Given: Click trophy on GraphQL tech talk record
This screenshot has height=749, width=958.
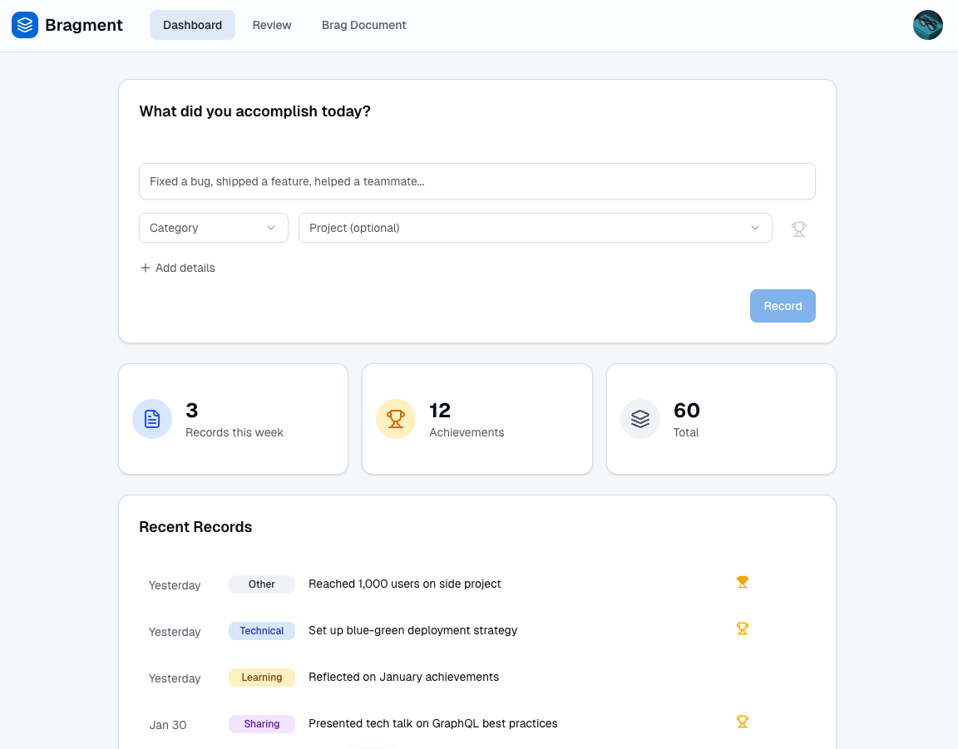Looking at the screenshot, I should tap(743, 722).
